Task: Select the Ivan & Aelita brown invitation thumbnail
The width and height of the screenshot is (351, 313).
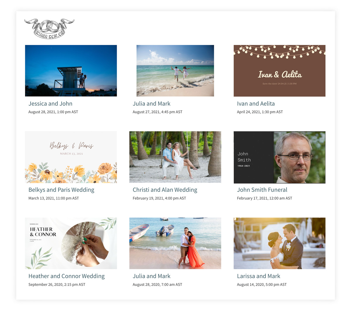Action: pos(280,71)
